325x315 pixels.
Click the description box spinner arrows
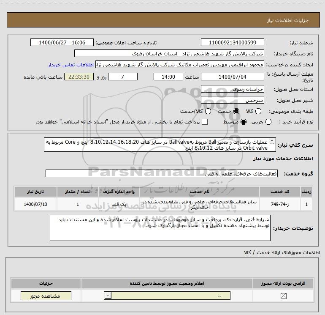[x=272, y=142]
